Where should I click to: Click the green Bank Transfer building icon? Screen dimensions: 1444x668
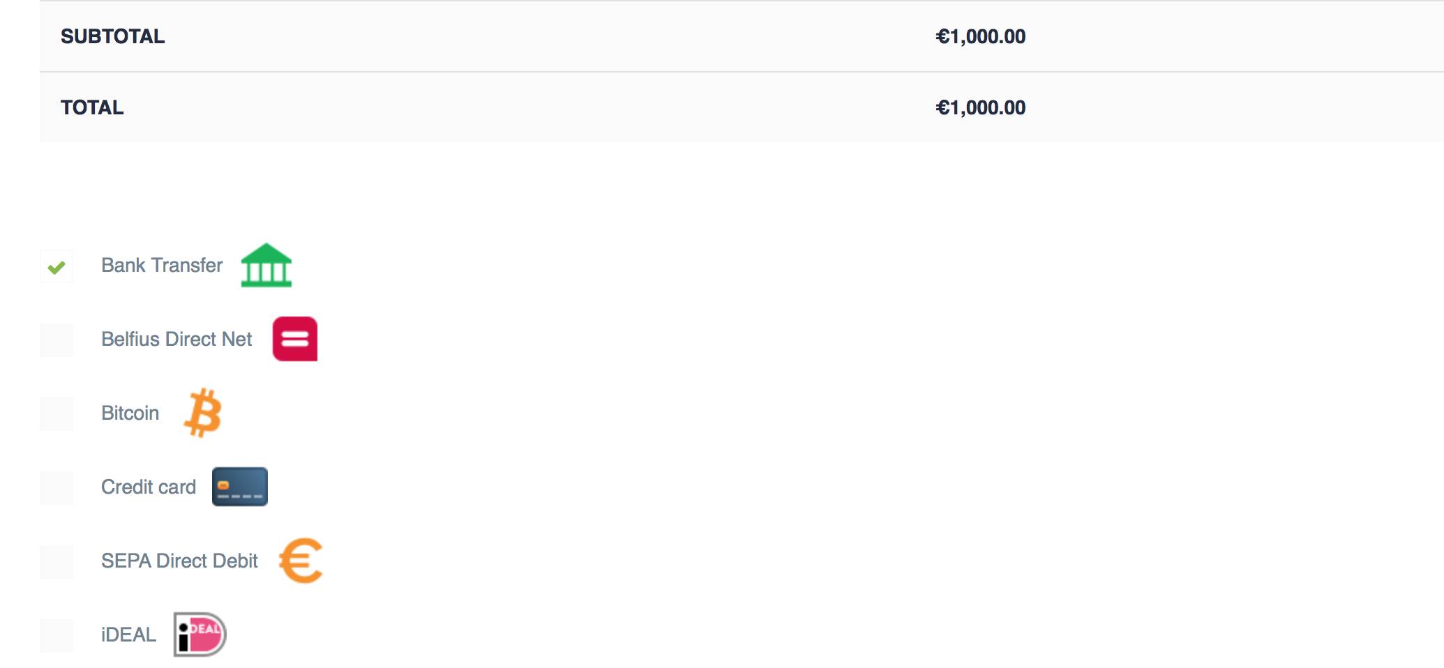[x=266, y=266]
